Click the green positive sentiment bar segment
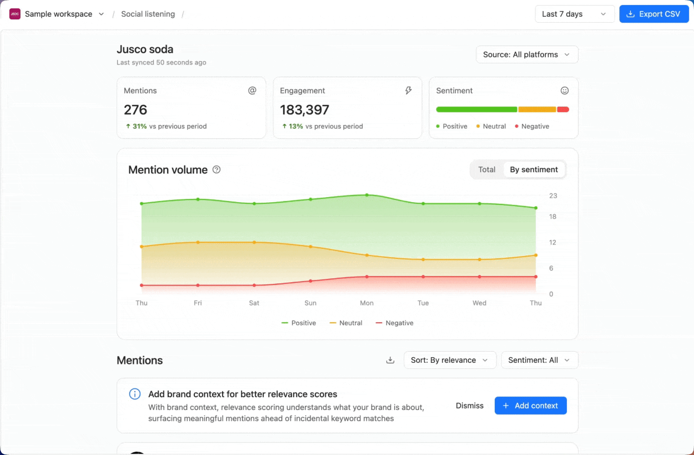 pos(477,110)
